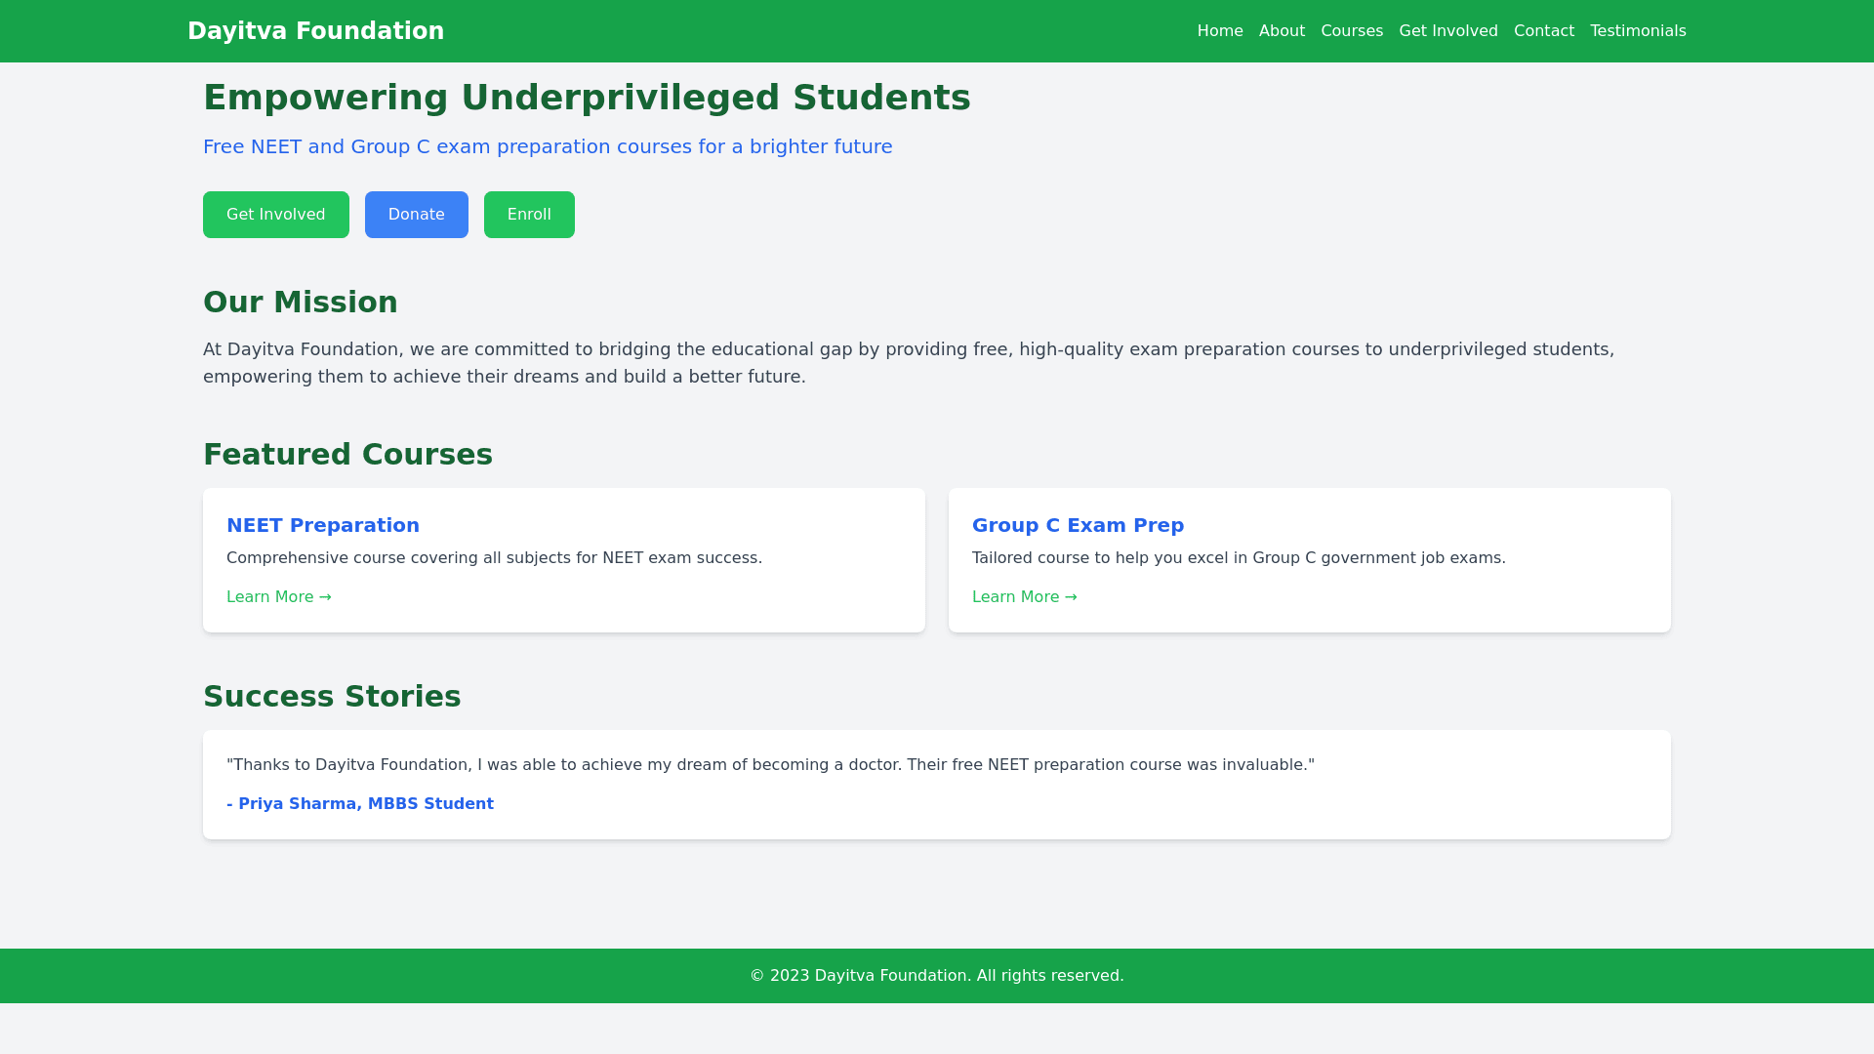Screen dimensions: 1874x1054
Task: Follow Learn More under Group C Exam Prep
Action: pos(1024,597)
